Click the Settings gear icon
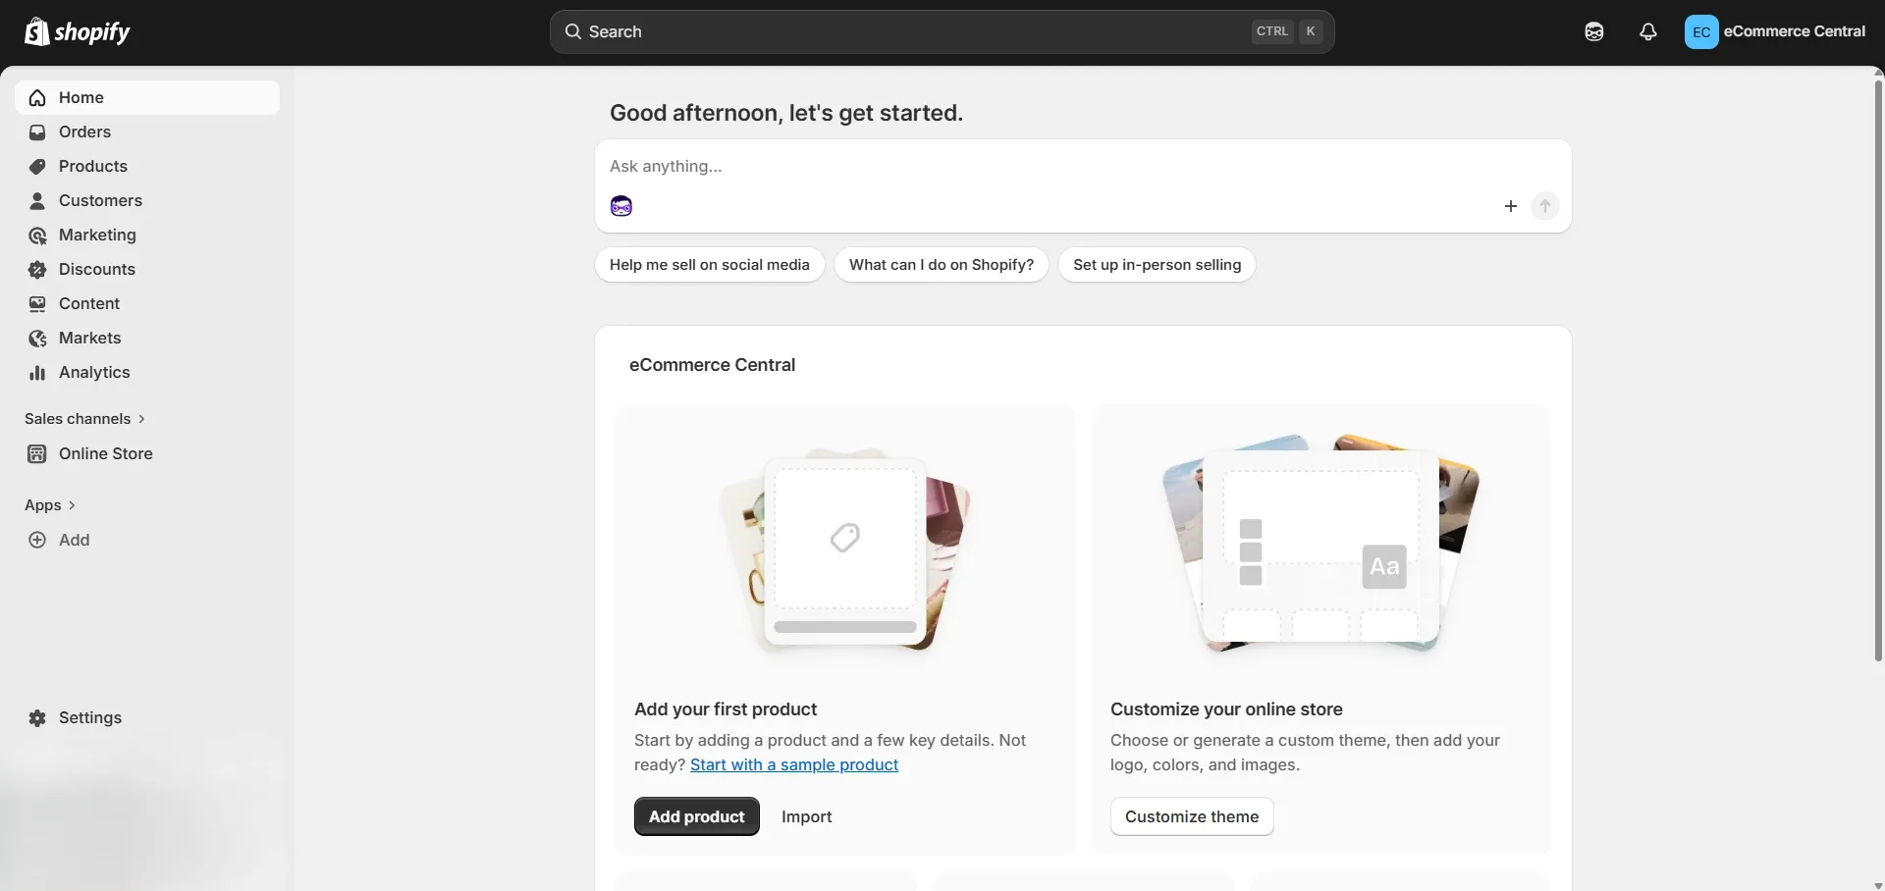Image resolution: width=1885 pixels, height=891 pixels. click(37, 718)
